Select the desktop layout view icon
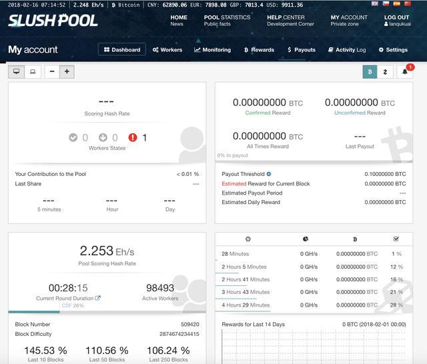This screenshot has width=427, height=364. coord(16,71)
